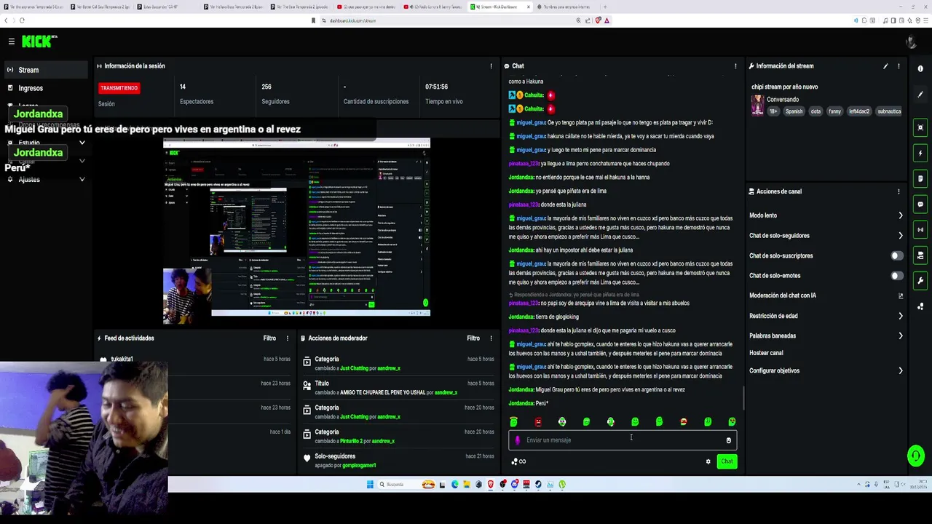This screenshot has height=524, width=932.
Task: Open chat settings gear icon
Action: pos(708,461)
